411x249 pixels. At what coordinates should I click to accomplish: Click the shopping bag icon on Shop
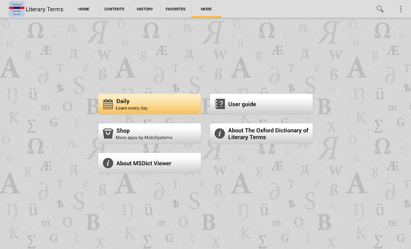pos(108,134)
